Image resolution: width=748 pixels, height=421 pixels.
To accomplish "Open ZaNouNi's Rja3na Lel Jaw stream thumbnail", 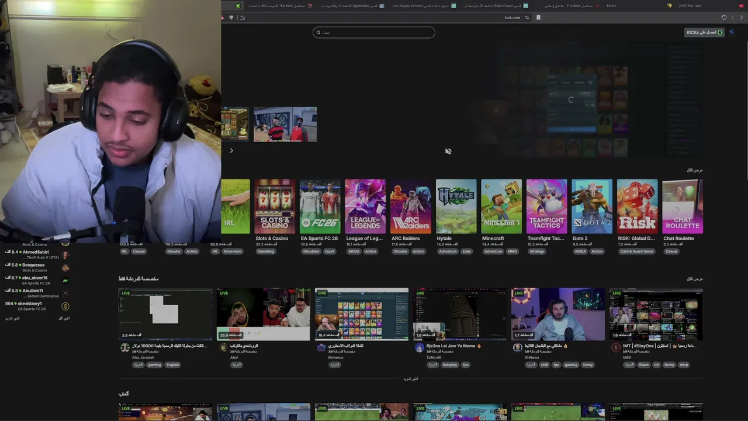I will click(460, 314).
